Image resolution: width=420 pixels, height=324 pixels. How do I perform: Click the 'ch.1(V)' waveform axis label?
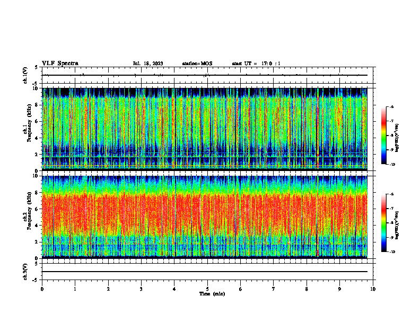pos(25,75)
